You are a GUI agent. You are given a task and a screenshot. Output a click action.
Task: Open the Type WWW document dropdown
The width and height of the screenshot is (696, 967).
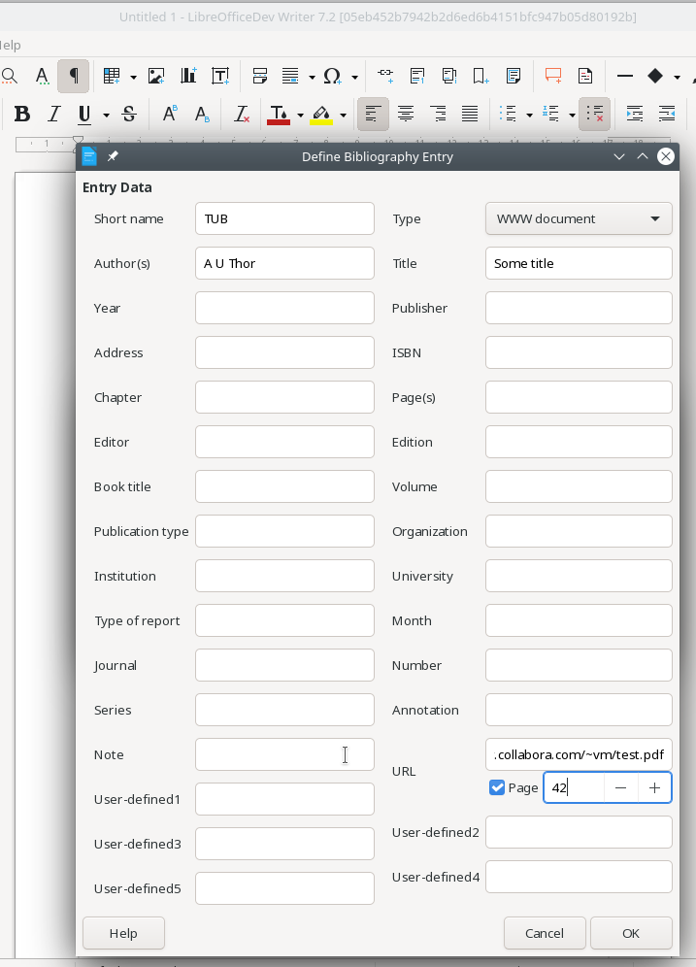coord(579,218)
